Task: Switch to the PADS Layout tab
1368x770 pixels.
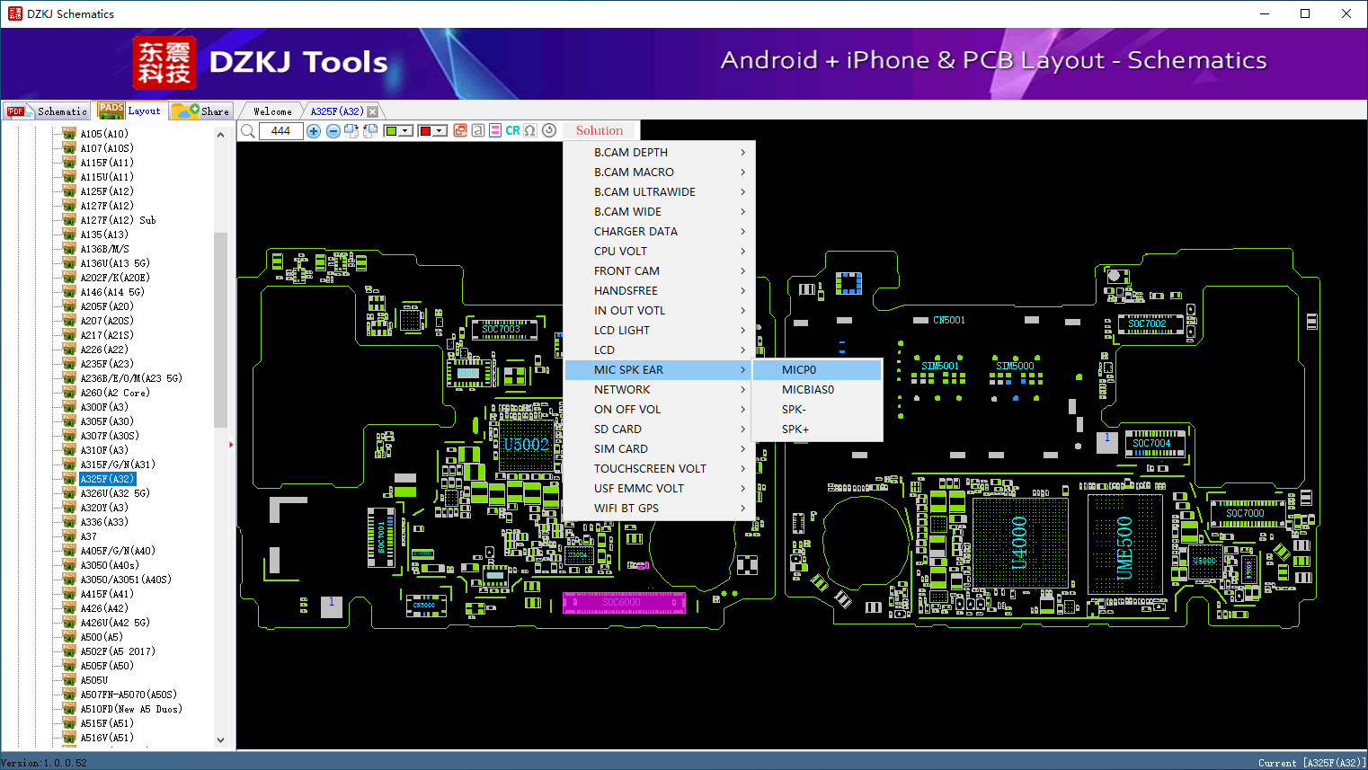Action: coord(130,111)
